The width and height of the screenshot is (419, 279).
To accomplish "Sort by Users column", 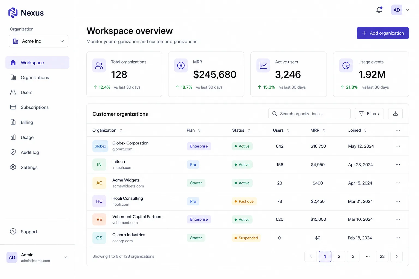I will pyautogui.click(x=281, y=130).
